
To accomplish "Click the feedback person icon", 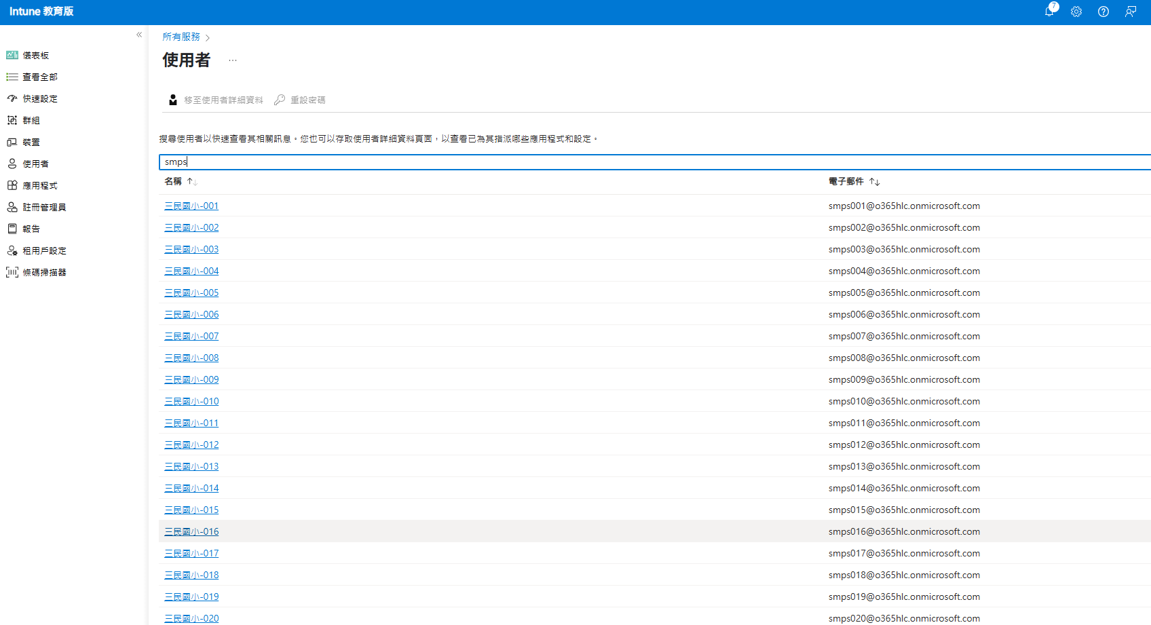I will tap(1131, 12).
